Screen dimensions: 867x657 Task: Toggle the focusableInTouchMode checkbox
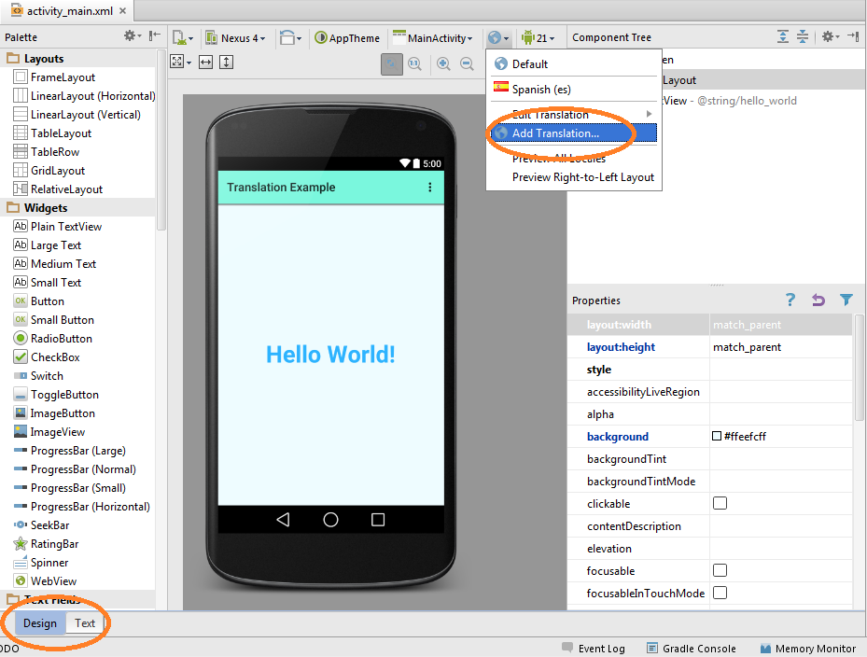click(719, 593)
